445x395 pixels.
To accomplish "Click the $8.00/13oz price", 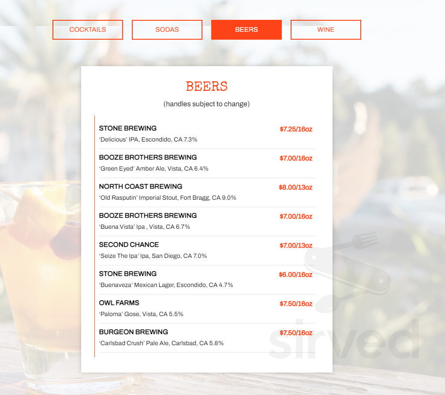I will [x=295, y=187].
